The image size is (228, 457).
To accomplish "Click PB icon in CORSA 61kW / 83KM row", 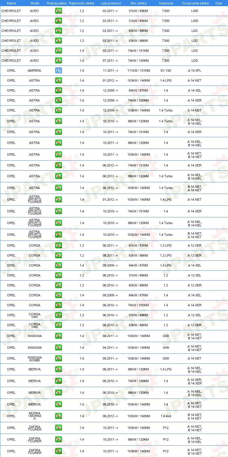I will point(59,245).
